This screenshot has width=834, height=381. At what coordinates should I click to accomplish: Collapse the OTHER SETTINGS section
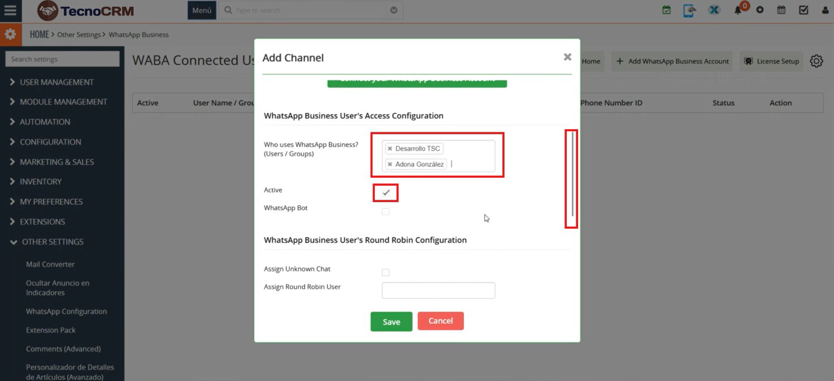[52, 242]
